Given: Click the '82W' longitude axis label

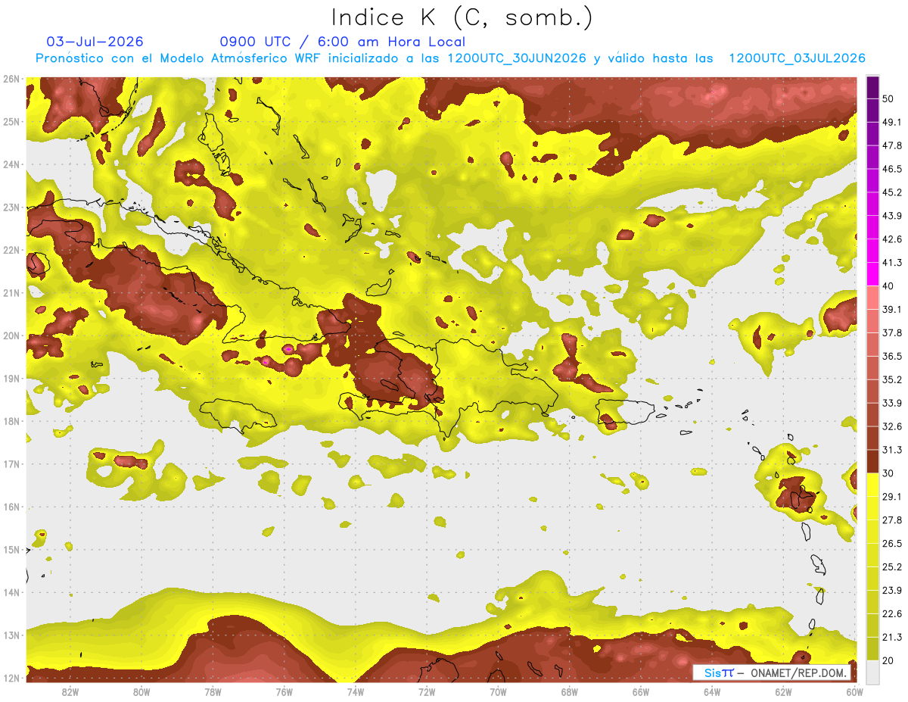Looking at the screenshot, I should click(x=70, y=691).
